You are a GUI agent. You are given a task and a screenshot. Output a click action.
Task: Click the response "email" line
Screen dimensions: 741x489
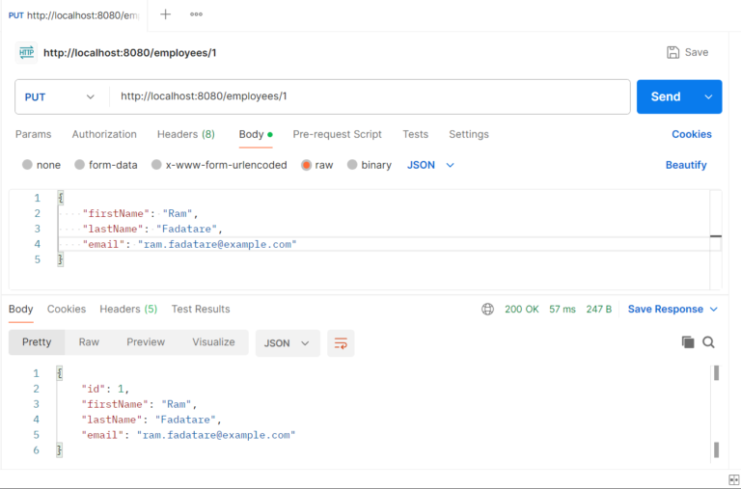188,435
